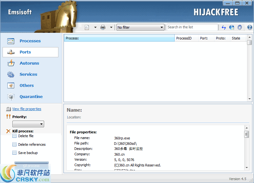Close the HiJackFree window
Viewport: 254px width, 183px height.
247,3
